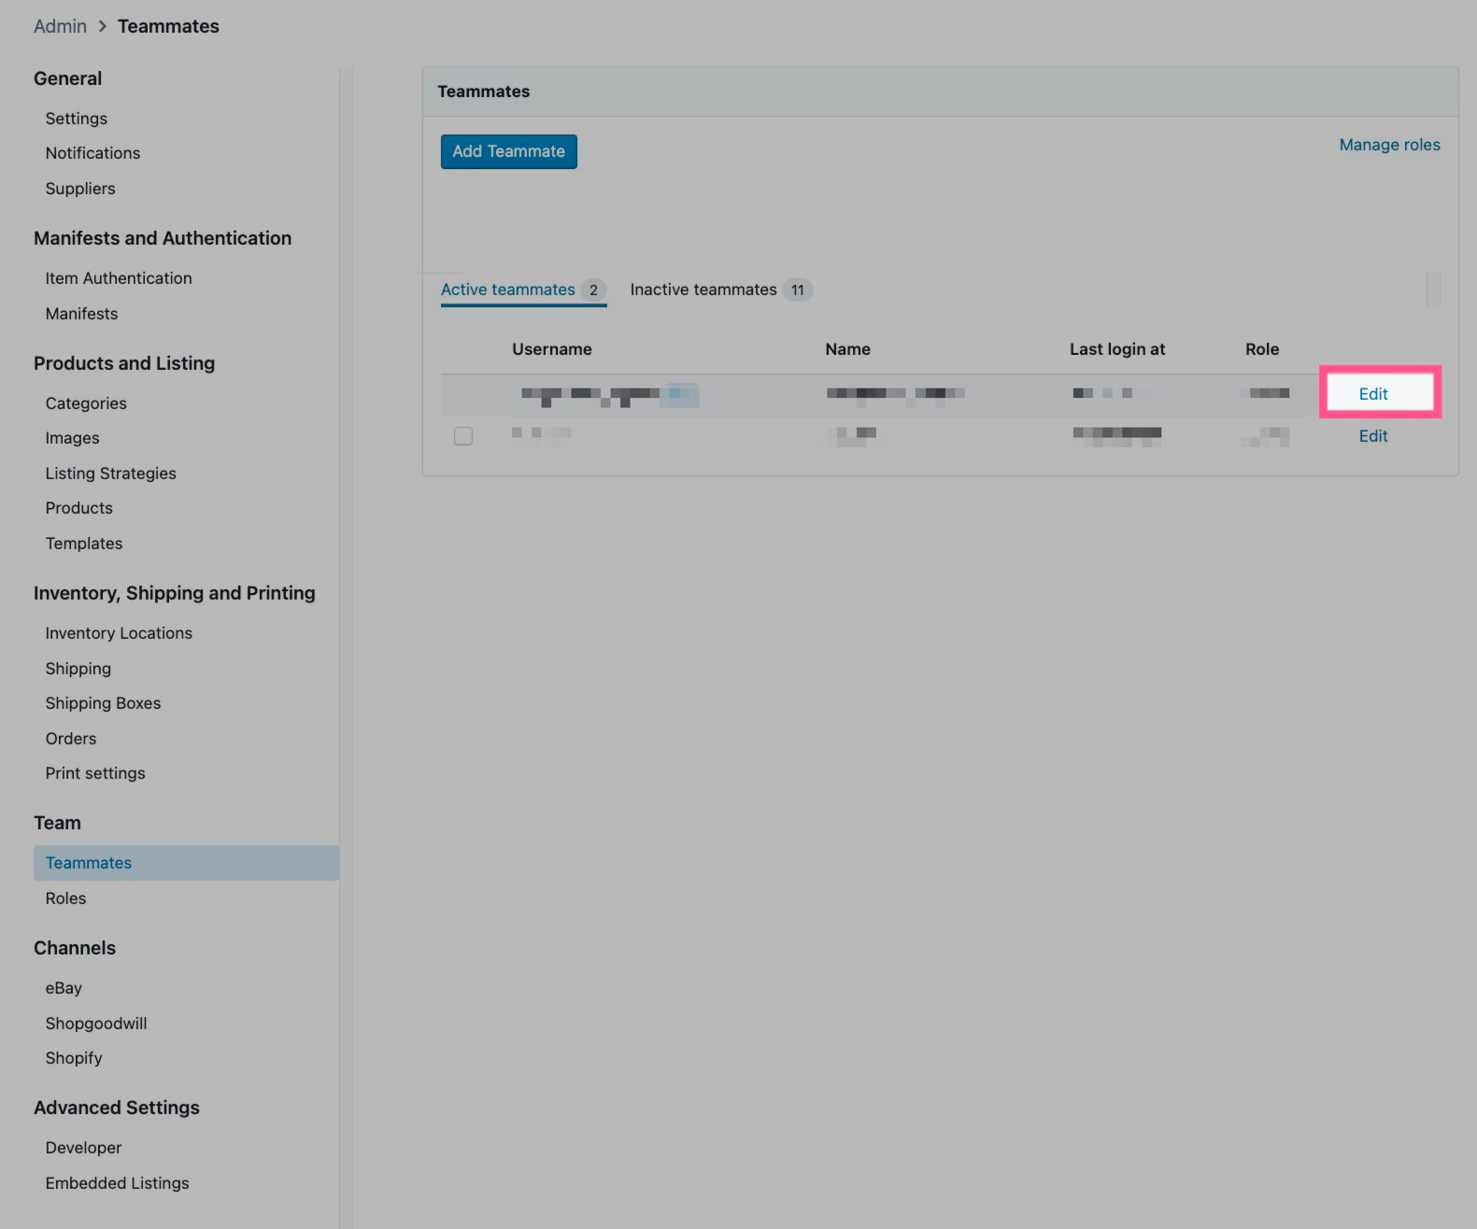
Task: Open Developer under Advanced Settings
Action: point(83,1148)
